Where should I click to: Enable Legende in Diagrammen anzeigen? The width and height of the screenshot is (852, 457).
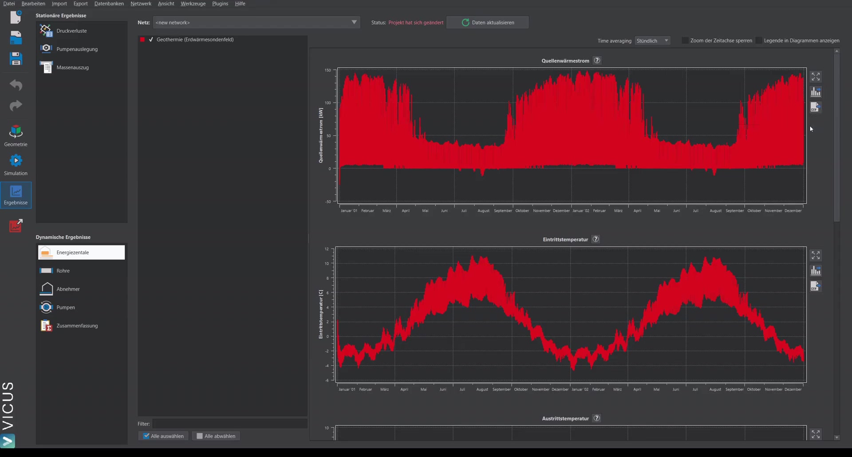pyautogui.click(x=759, y=40)
